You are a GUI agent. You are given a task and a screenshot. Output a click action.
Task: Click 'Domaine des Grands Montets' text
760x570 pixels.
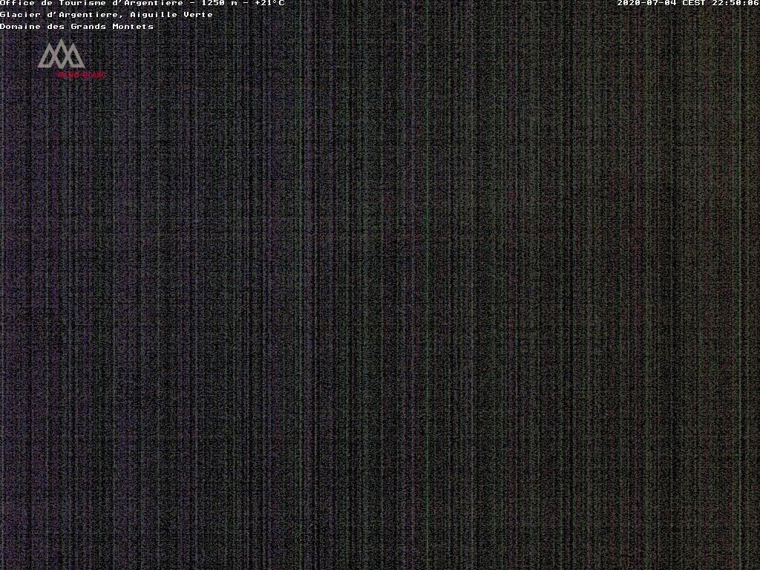76,27
